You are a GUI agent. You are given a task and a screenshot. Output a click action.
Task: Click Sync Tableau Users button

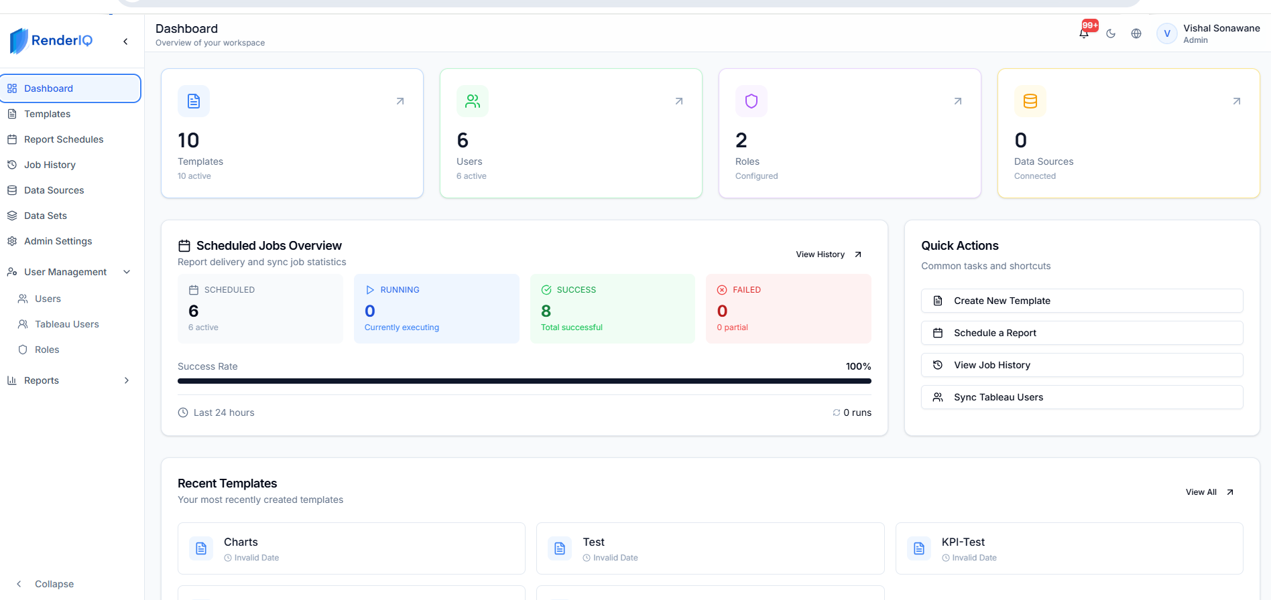[x=1082, y=397]
